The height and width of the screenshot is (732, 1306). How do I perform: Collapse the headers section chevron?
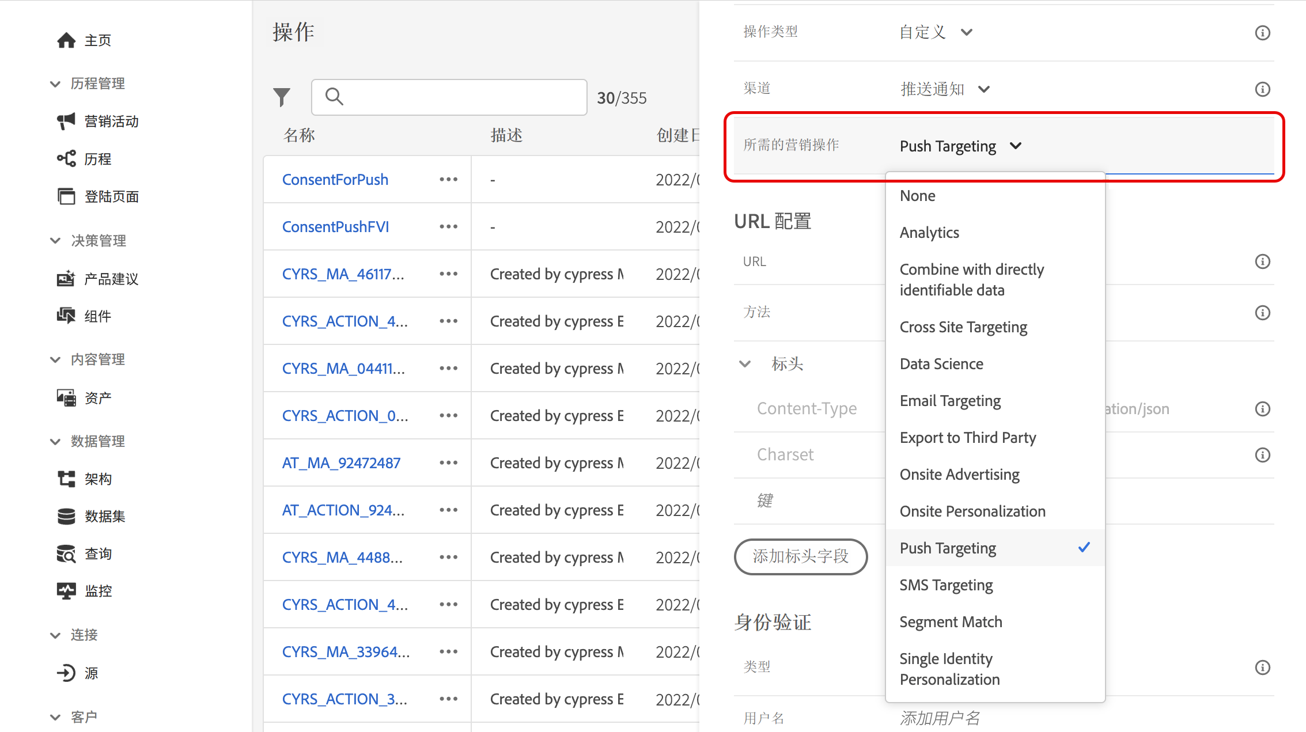745,364
